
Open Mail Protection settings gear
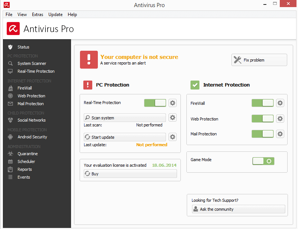(280, 134)
